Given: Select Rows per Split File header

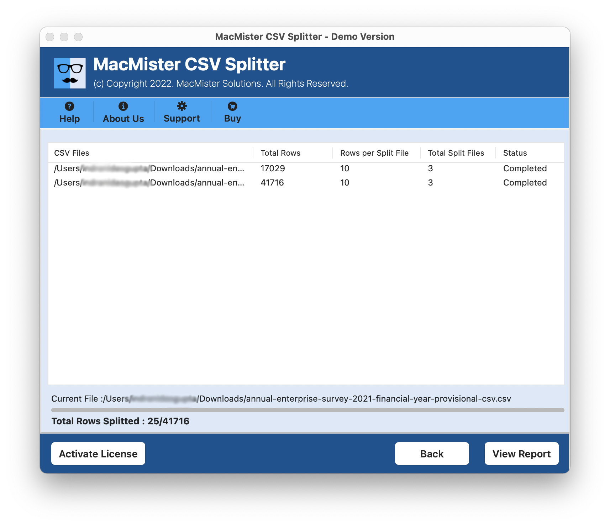Looking at the screenshot, I should [374, 153].
